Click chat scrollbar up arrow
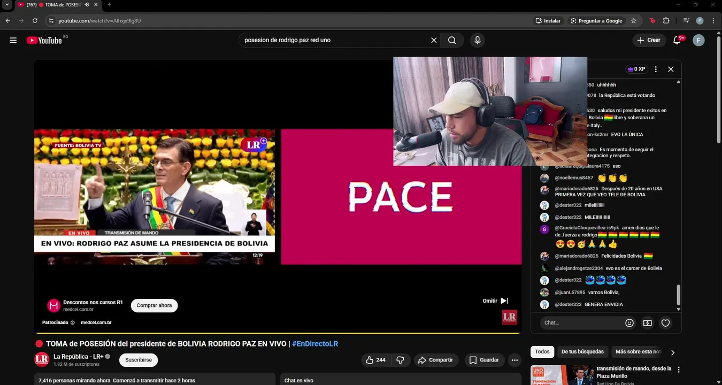Image resolution: width=722 pixels, height=385 pixels. click(x=679, y=82)
